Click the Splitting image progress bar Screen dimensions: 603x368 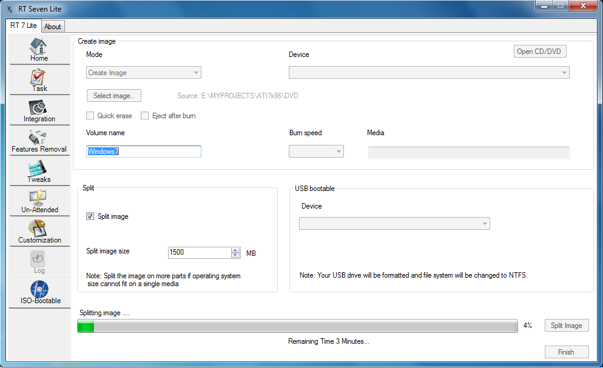click(x=297, y=326)
